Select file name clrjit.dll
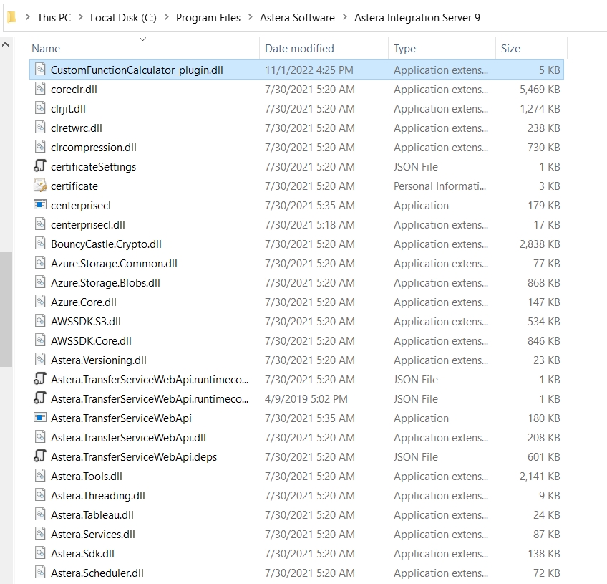Screen dimensions: 607x584 [x=68, y=109]
